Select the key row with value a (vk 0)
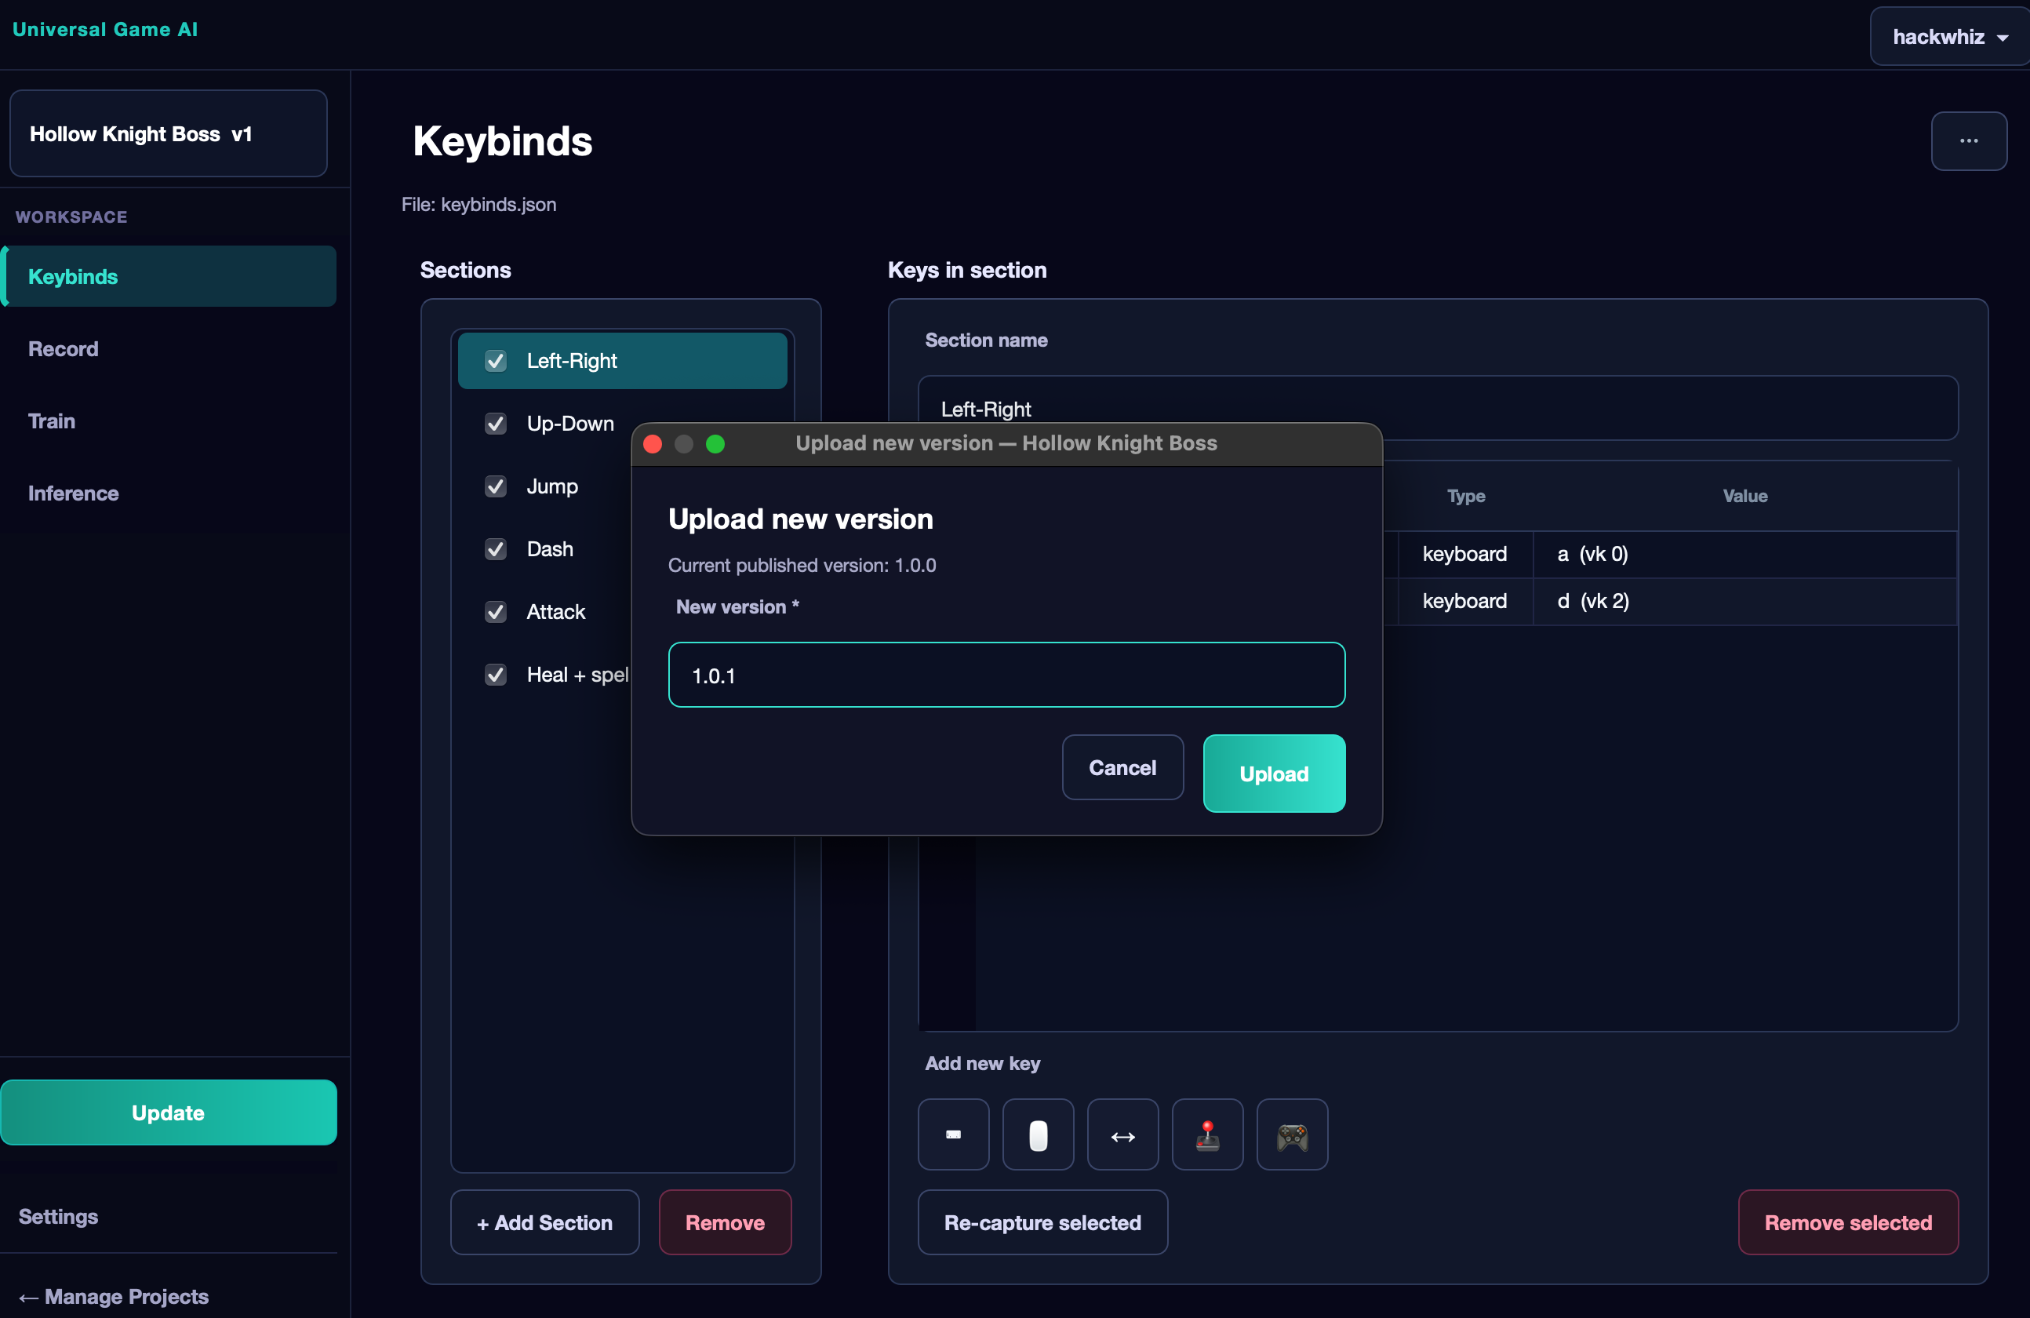Screen dimensions: 2030x1318 point(1670,555)
